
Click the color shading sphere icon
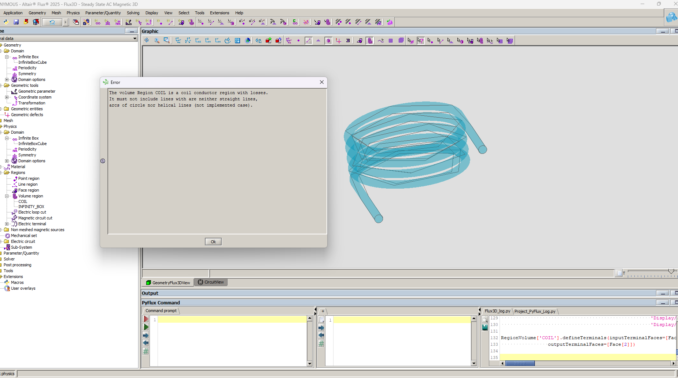[x=248, y=40]
